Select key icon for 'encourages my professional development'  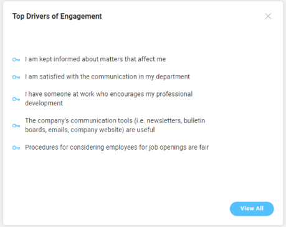[x=16, y=99]
